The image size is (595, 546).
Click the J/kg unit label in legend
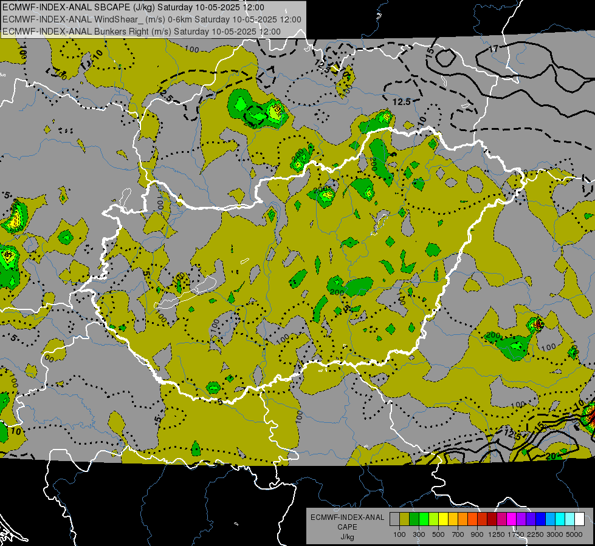[x=347, y=537]
